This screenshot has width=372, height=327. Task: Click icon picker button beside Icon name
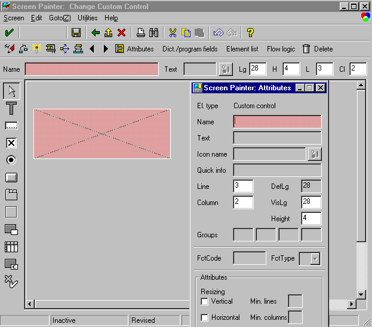click(x=315, y=154)
